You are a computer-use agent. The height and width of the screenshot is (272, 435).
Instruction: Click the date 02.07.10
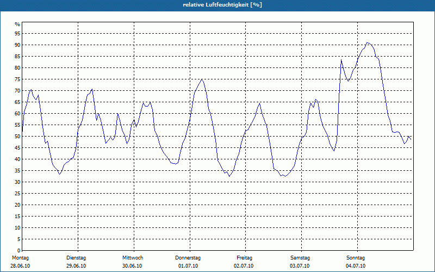pos(244,266)
